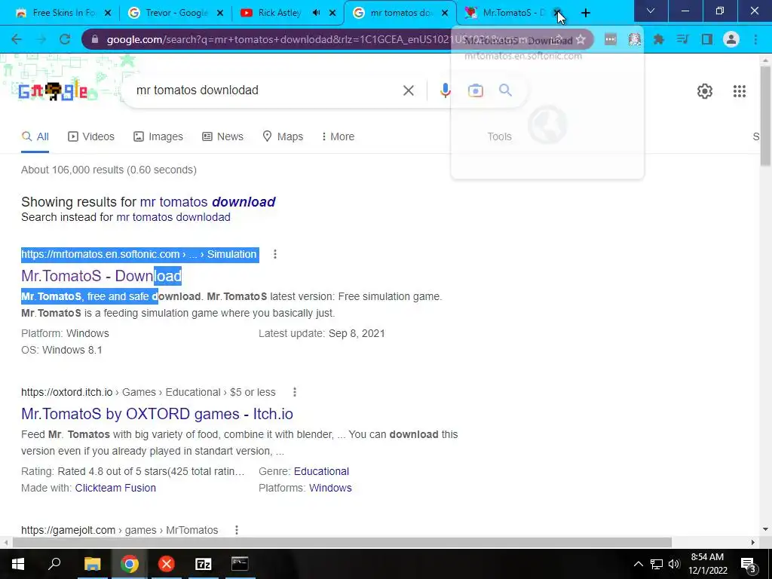Close the Trevor - Google tab
The image size is (772, 579).
pos(220,13)
